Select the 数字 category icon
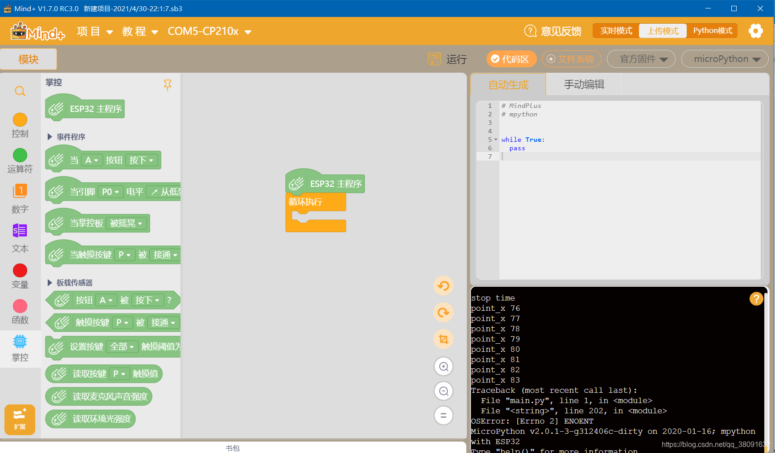 tap(20, 191)
